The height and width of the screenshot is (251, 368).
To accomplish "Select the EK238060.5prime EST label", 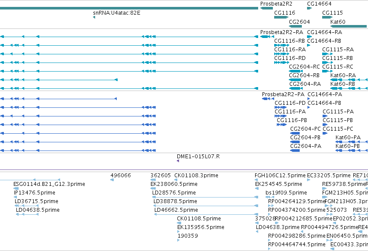I will pos(174,185).
